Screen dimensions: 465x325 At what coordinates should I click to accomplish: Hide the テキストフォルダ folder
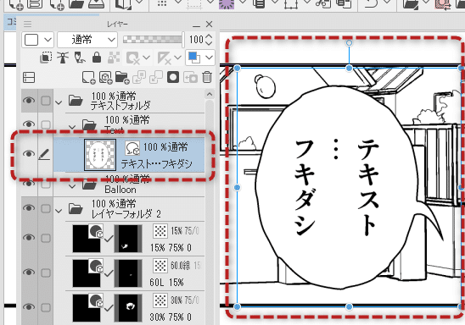29,101
